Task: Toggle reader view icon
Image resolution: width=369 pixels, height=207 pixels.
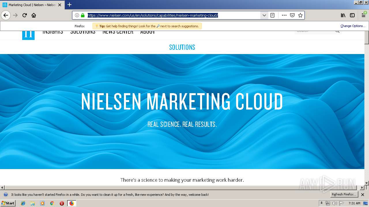Action: tap(272, 15)
